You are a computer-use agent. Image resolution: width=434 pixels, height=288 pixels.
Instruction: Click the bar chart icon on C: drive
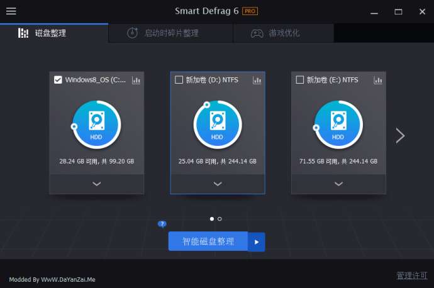coord(136,80)
